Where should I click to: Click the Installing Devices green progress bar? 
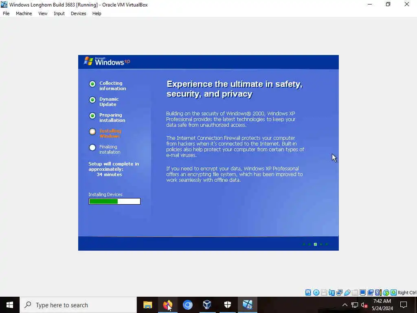pos(114,201)
